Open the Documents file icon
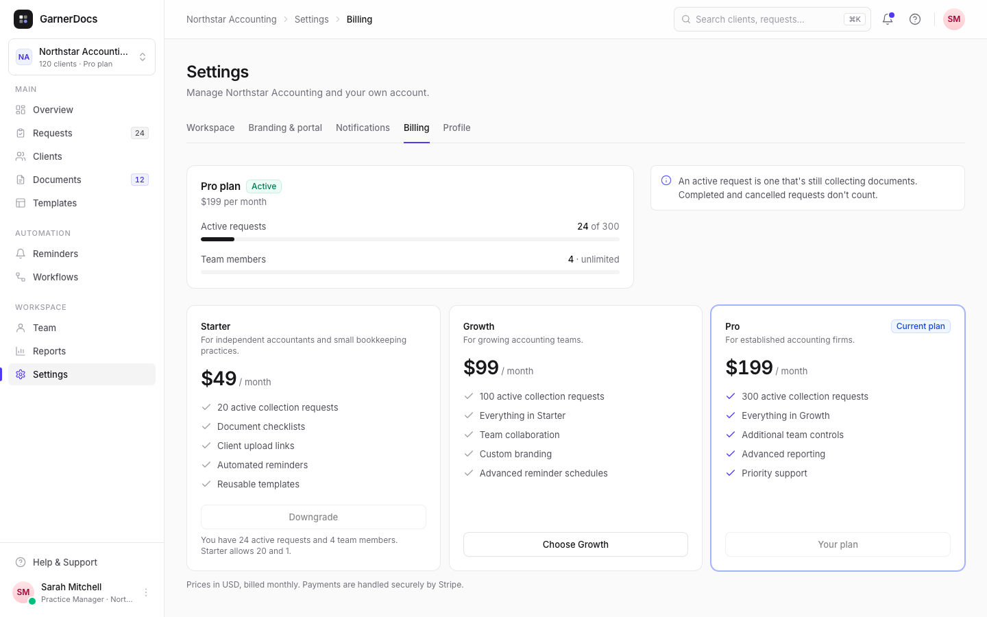 pyautogui.click(x=21, y=180)
